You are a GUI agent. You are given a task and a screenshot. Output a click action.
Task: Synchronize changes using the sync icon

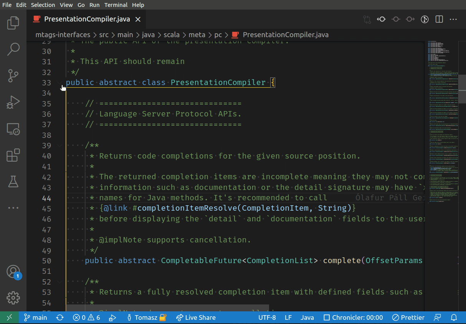point(60,317)
